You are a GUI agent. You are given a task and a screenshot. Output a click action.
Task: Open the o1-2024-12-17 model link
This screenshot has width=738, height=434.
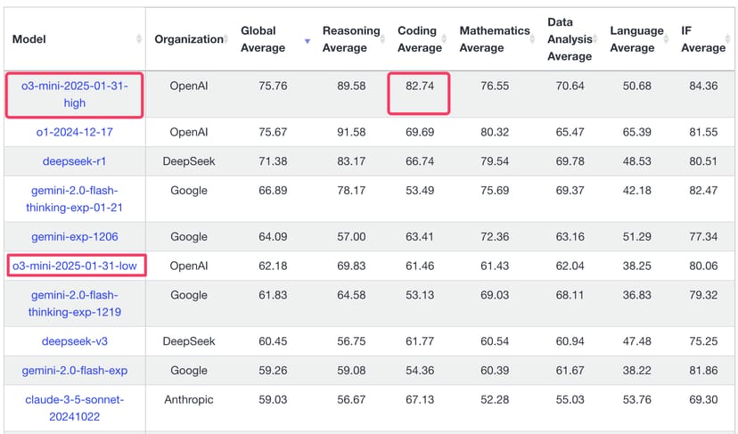[x=74, y=132]
